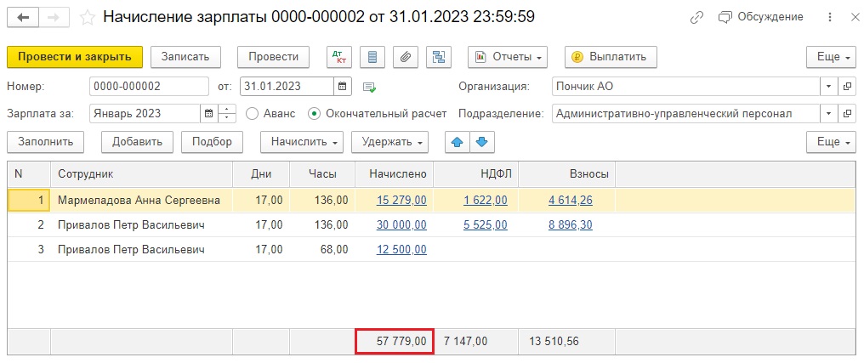Click hours cell 68,00
Screen dimensions: 864x363
(322, 250)
